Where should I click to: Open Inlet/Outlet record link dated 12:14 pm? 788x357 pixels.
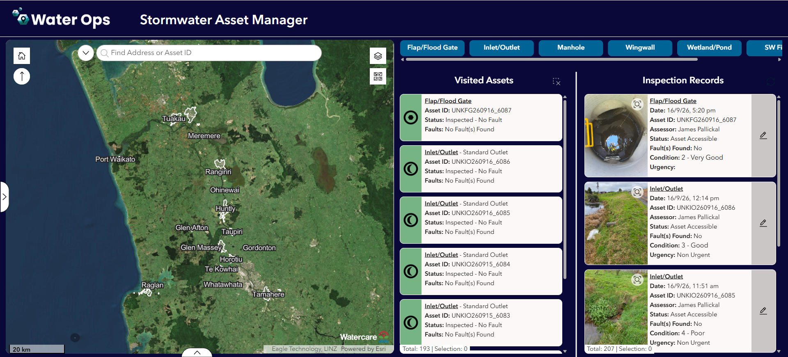point(666,189)
